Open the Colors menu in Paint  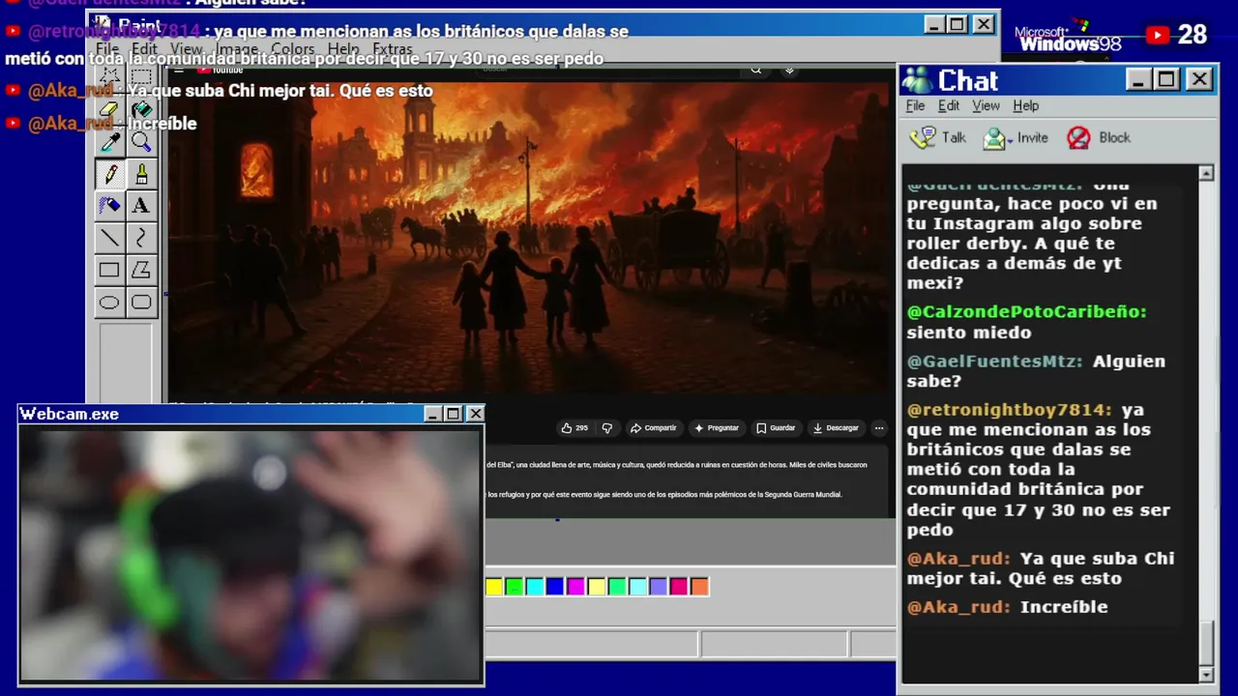pyautogui.click(x=292, y=49)
